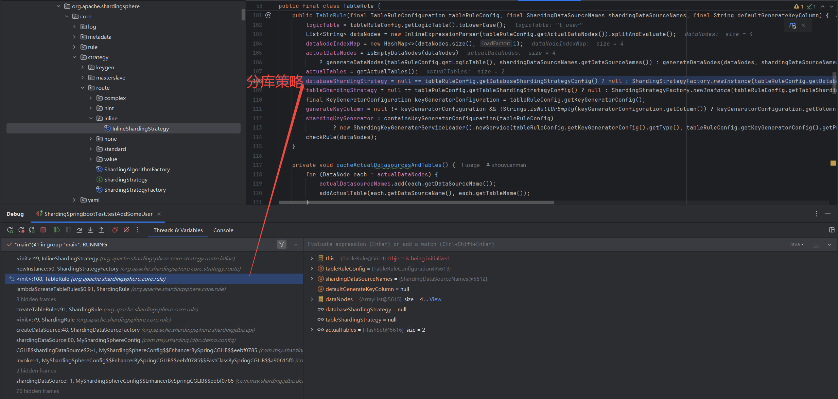Switch to the Console tab
This screenshot has height=399, width=838.
point(223,230)
